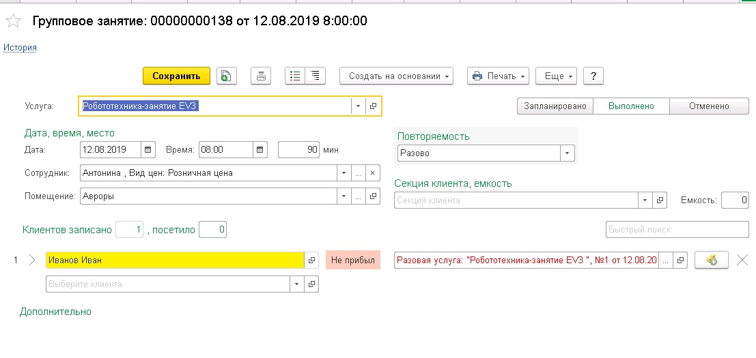Open the Услуга item in new window
This screenshot has height=358, width=756.
(374, 106)
